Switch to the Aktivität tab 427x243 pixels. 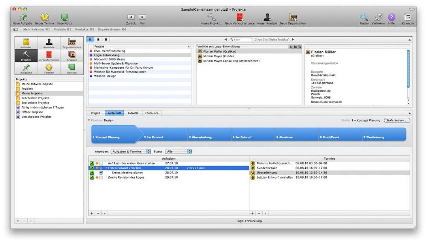(x=133, y=113)
